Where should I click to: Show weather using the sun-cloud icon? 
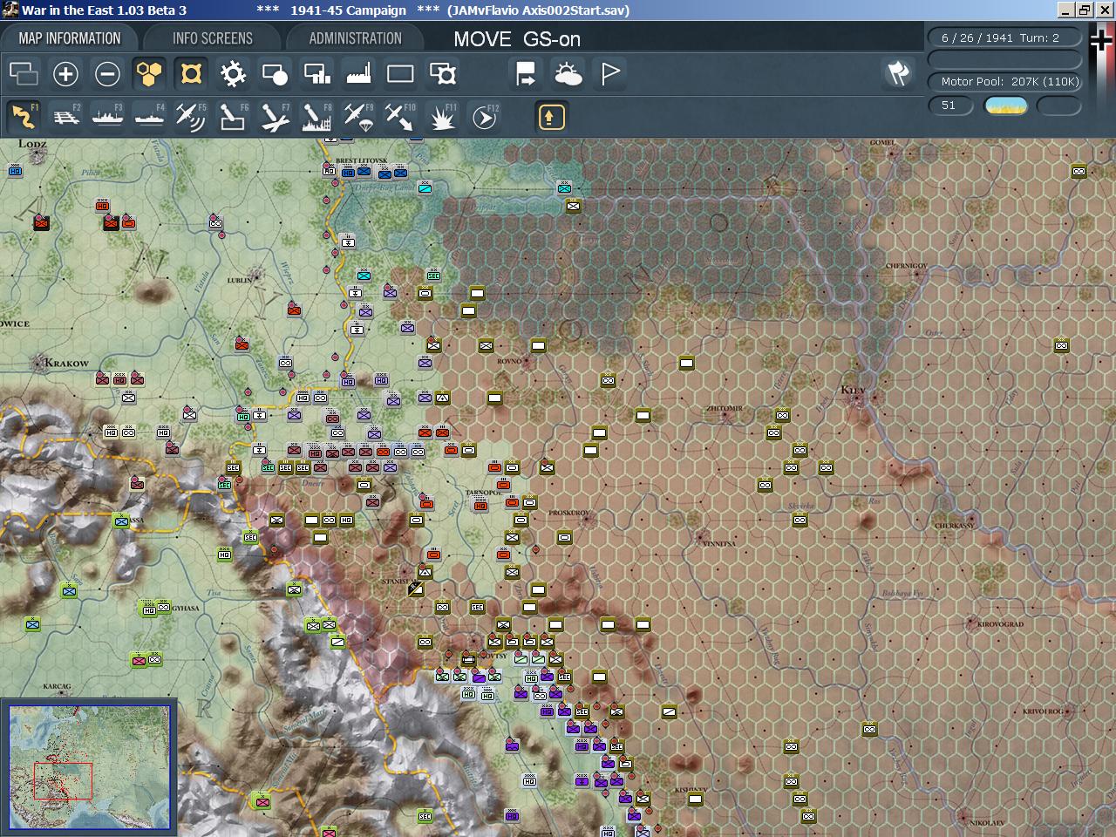(568, 74)
